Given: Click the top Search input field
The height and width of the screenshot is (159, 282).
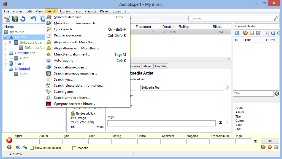Looking at the screenshot, I should tap(232, 19).
